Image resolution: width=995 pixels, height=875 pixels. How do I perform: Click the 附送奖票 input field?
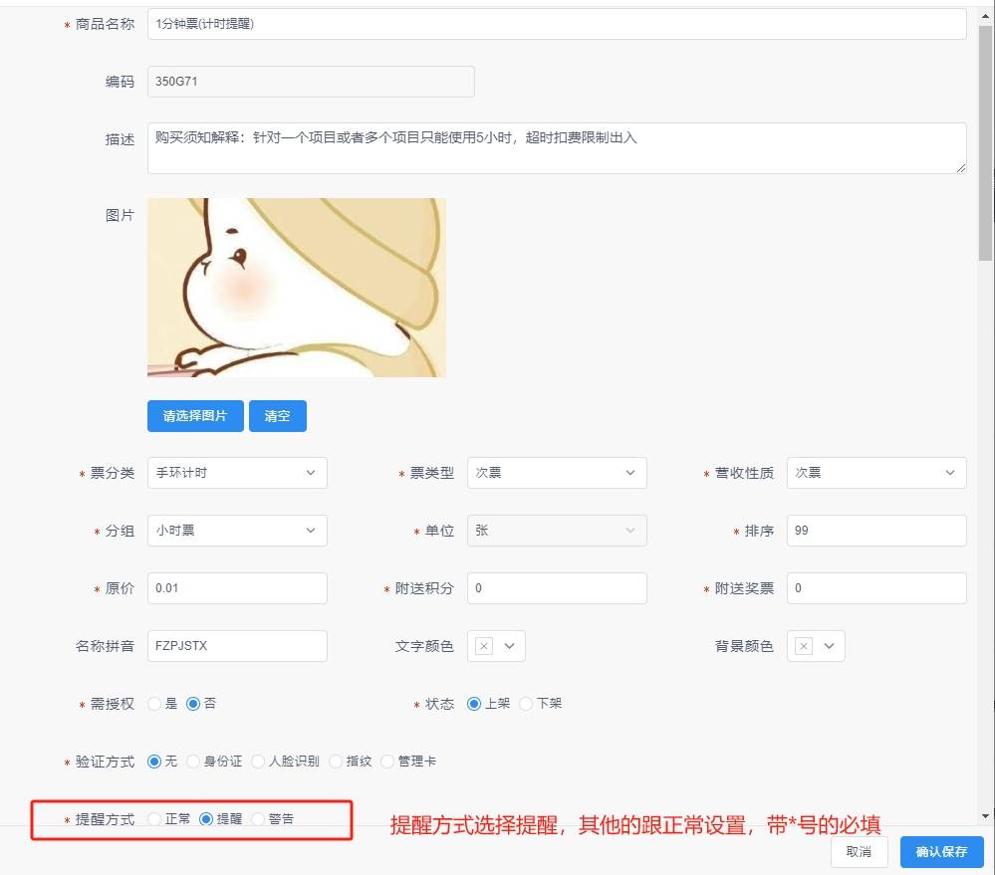(x=876, y=588)
